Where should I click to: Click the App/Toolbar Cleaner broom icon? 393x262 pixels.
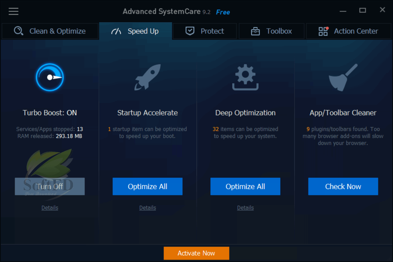coord(343,77)
